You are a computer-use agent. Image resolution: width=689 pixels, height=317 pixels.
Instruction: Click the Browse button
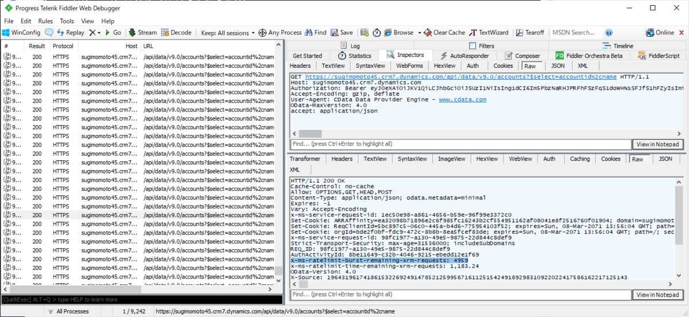pyautogui.click(x=398, y=33)
